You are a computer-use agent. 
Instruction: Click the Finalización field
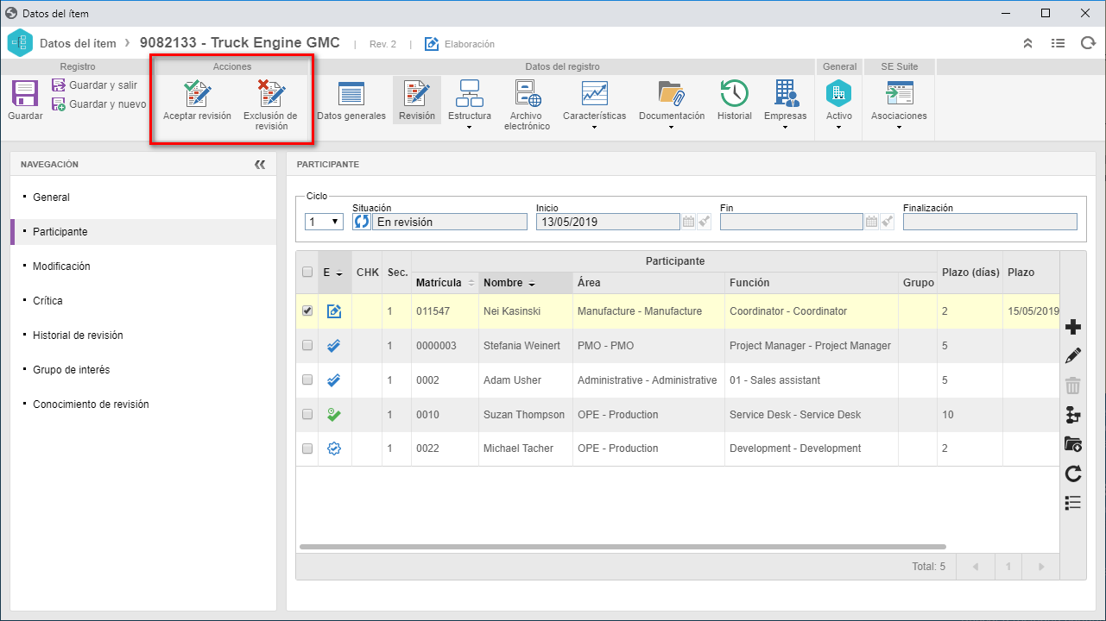(x=990, y=222)
